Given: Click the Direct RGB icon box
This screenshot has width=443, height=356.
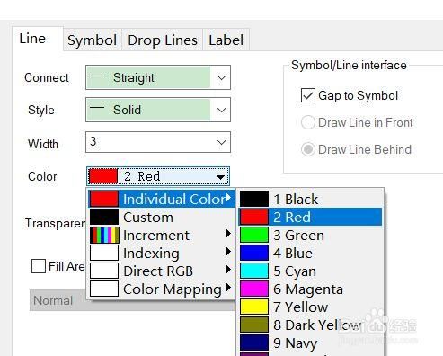Looking at the screenshot, I should pos(104,271).
